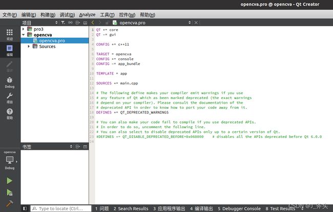Open the 调试(D) menu
Image resolution: width=333 pixels, height=212 pixels.
pos(67,15)
